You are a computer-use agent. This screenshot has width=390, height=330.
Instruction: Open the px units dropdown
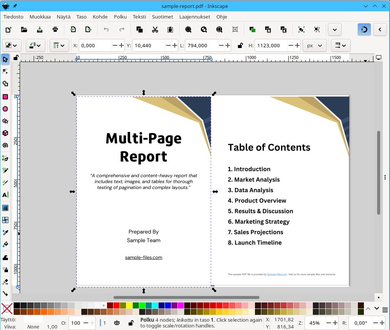pyautogui.click(x=315, y=45)
